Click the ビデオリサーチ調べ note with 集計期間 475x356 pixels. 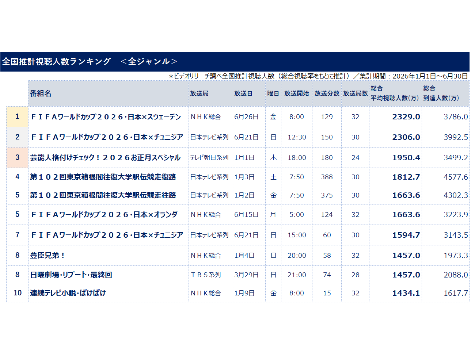[x=318, y=76]
